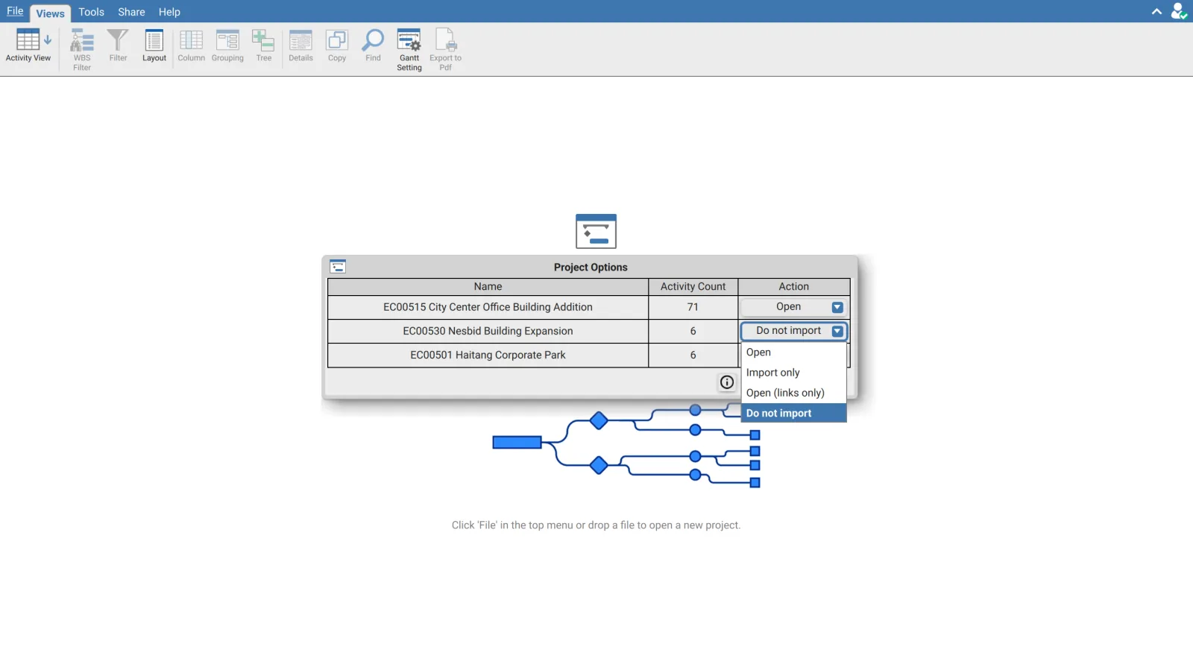Select the EC00515 City Center Office Building Addition row
Screen dimensions: 1193x667
click(488, 307)
